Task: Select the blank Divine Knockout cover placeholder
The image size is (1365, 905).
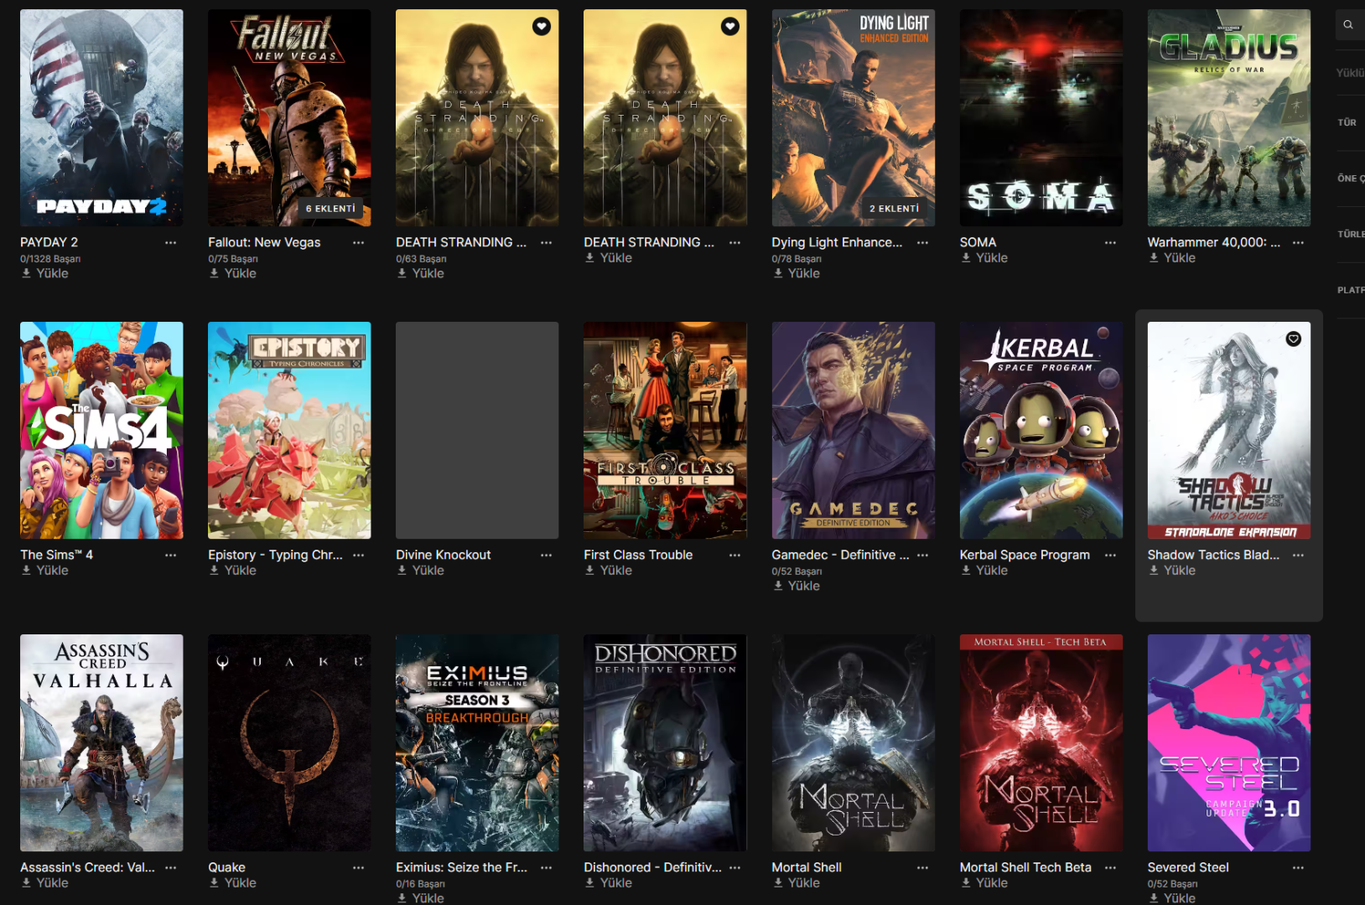Action: click(x=477, y=430)
